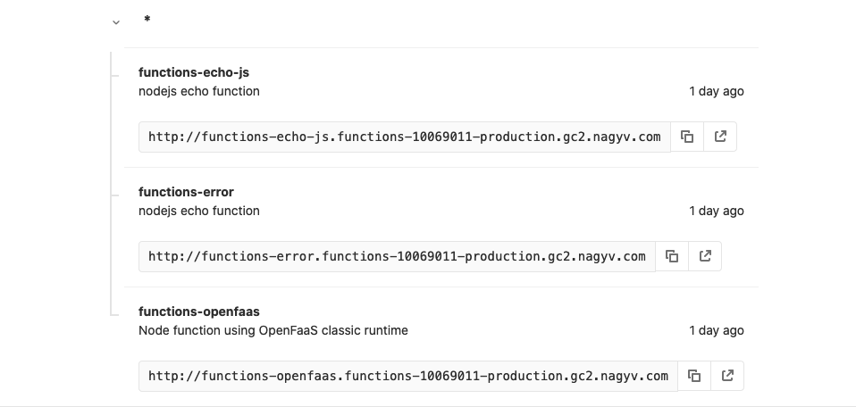Copy the functions-echo-js URL to clipboard
Image resolution: width=856 pixels, height=407 pixels.
tap(687, 137)
